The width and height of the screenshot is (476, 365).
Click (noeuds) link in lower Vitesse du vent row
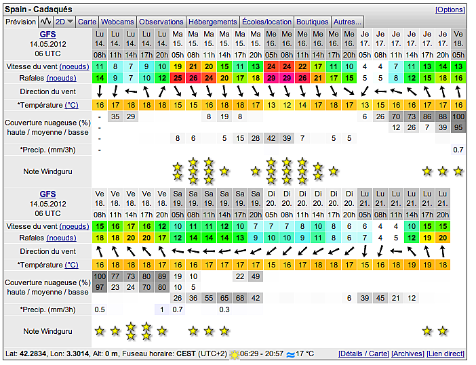[x=75, y=226]
